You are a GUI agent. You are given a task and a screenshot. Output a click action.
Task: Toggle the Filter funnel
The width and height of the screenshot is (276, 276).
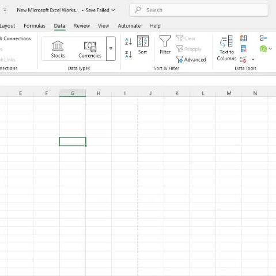(x=165, y=45)
